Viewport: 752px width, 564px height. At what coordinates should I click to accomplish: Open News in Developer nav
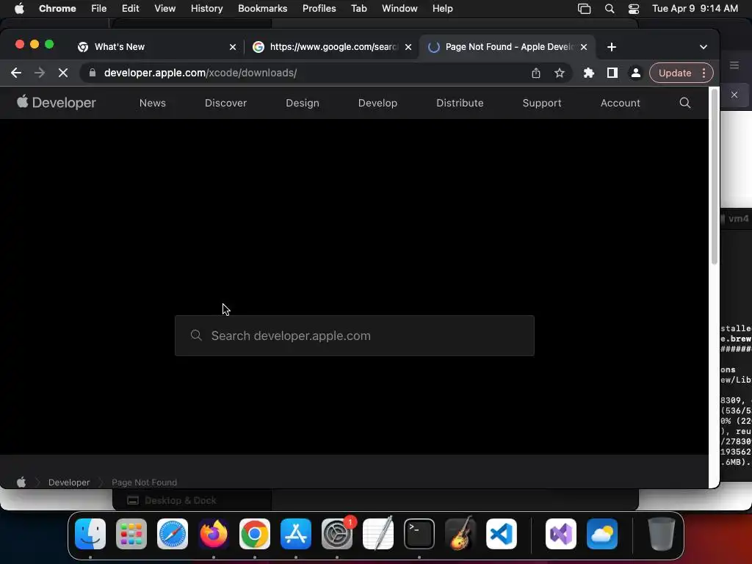point(153,103)
